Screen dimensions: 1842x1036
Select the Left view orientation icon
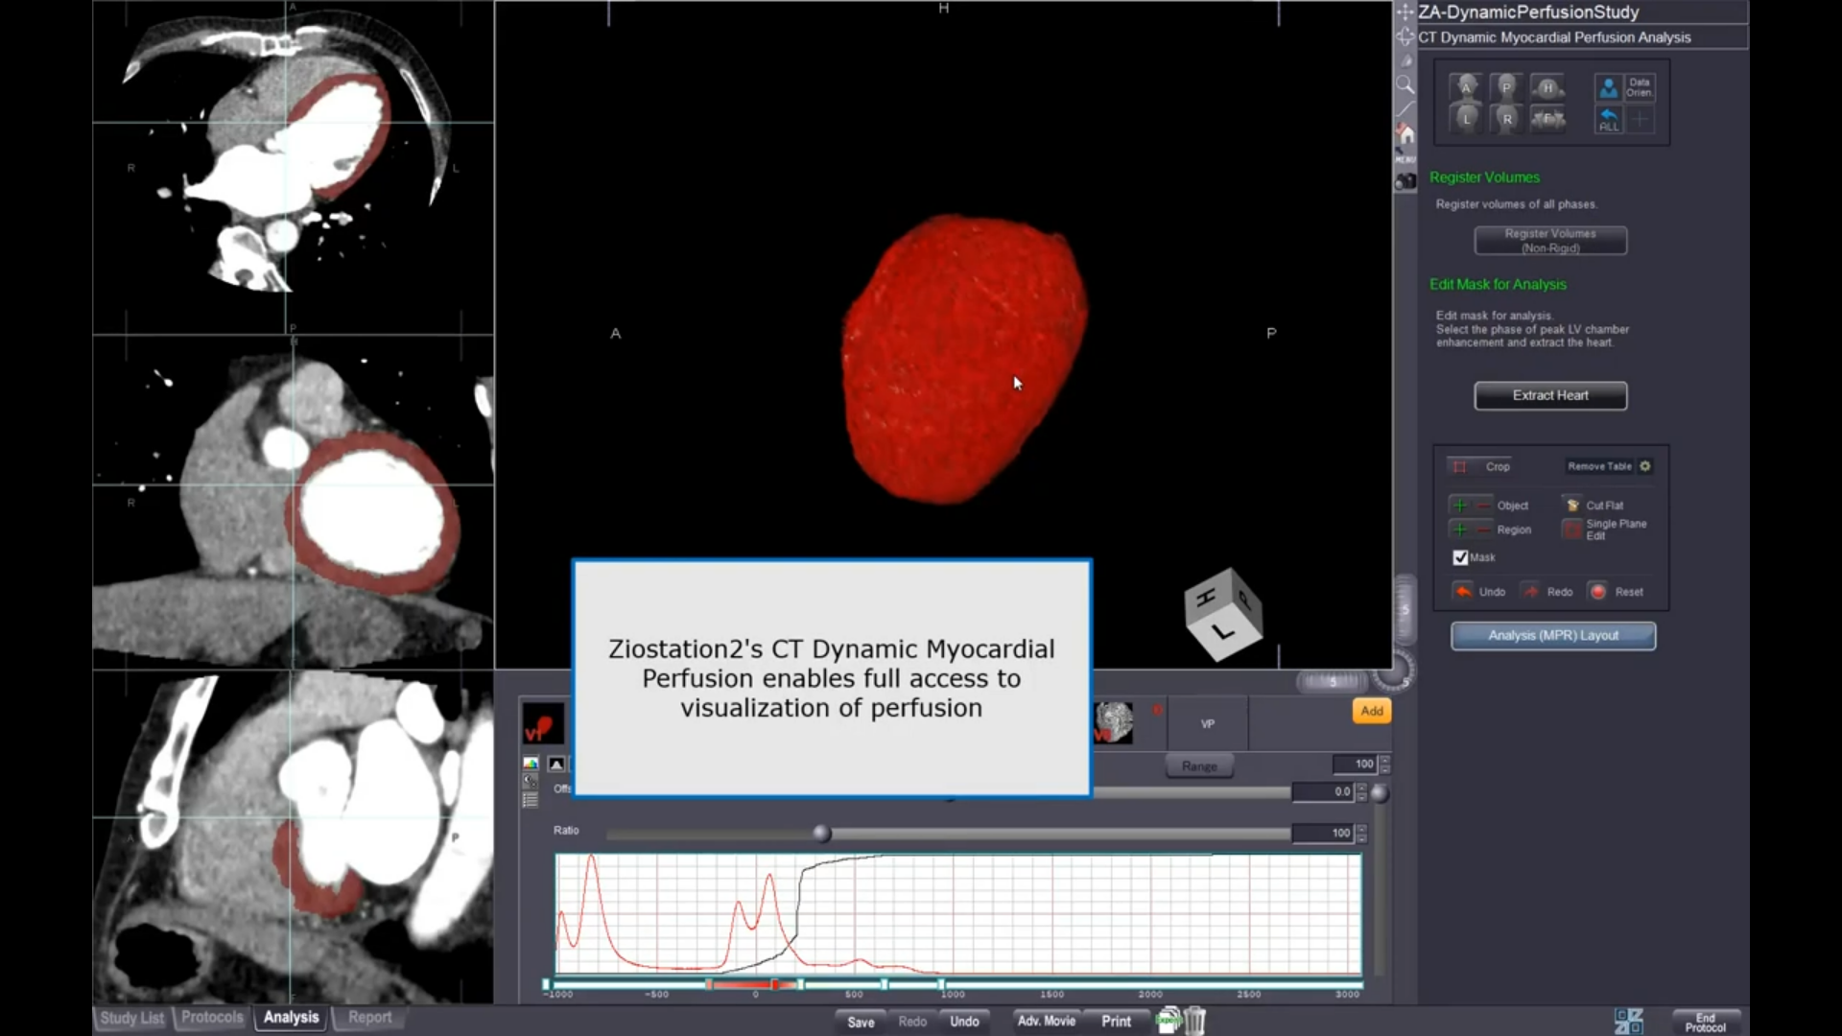(x=1465, y=119)
